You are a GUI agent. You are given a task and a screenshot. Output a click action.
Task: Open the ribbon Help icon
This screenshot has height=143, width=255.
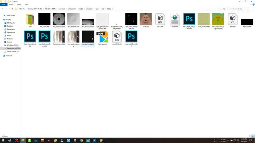click(x=253, y=4)
